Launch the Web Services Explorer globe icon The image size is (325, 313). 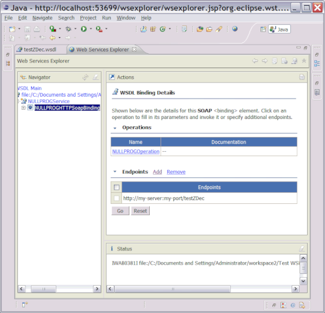(235, 29)
